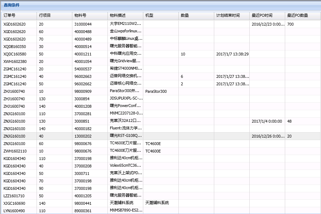Select material number 54000537

[90, 69]
